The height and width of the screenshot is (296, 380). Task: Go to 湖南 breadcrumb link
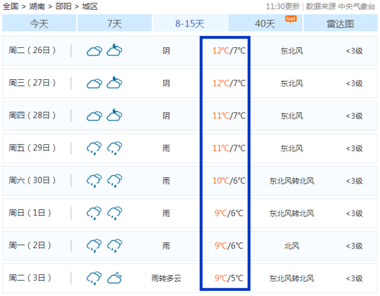pyautogui.click(x=37, y=7)
